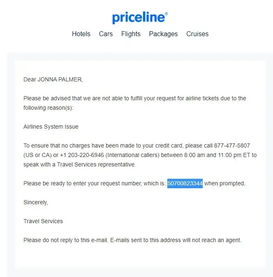Visit the Cruises navigation link

click(x=197, y=34)
